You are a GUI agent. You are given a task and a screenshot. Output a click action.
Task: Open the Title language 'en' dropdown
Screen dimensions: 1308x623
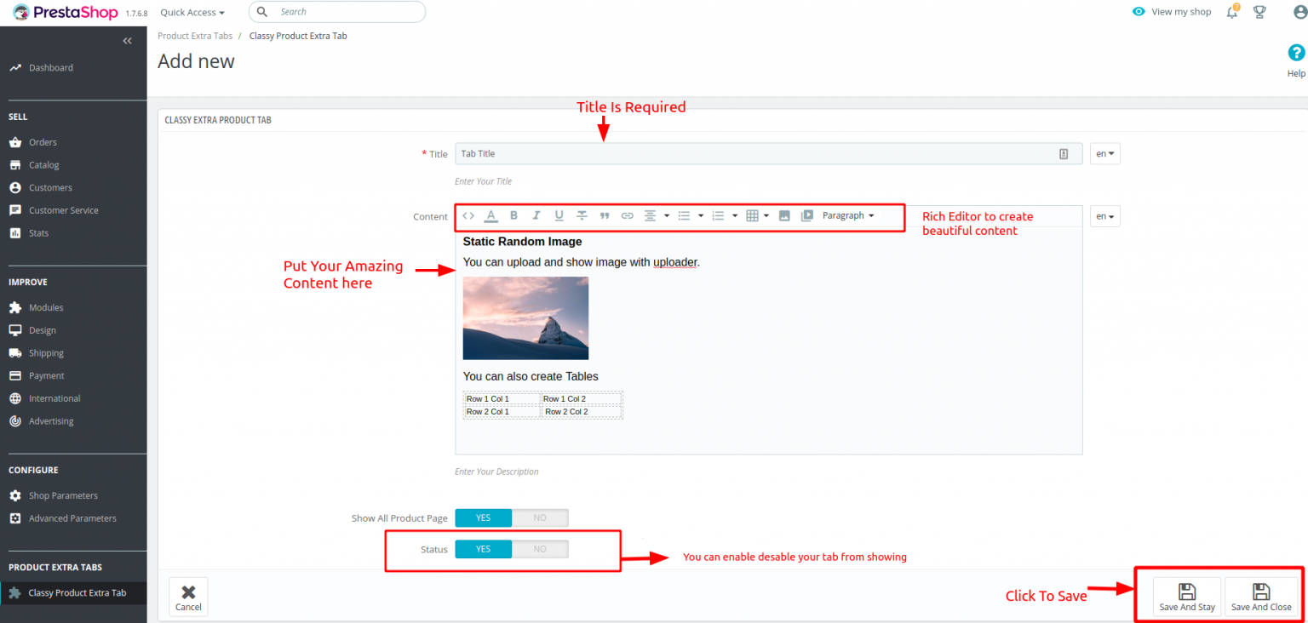[x=1104, y=153]
